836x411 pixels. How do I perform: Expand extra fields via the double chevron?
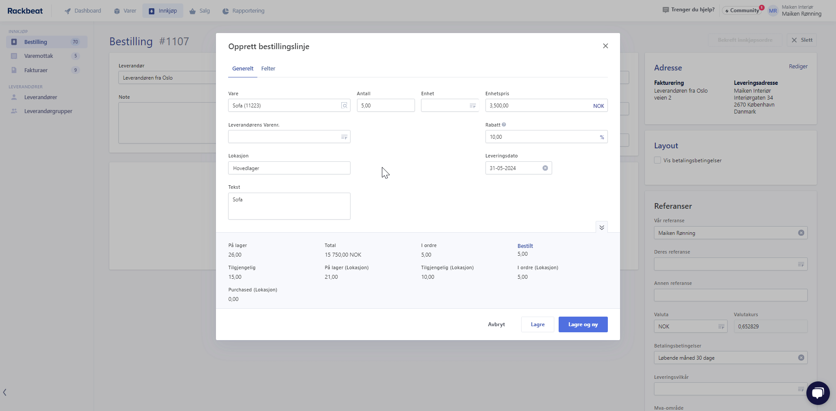click(x=602, y=227)
